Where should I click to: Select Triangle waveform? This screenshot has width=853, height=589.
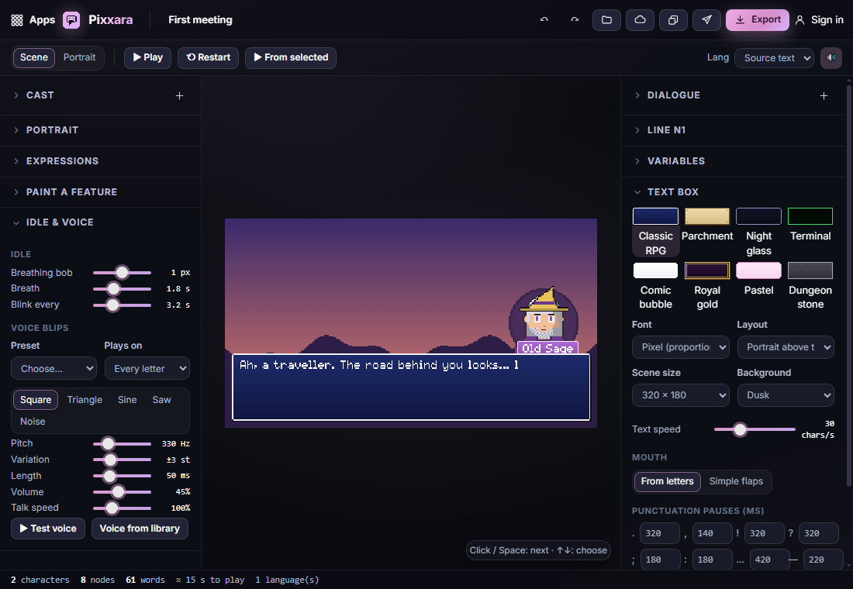85,400
